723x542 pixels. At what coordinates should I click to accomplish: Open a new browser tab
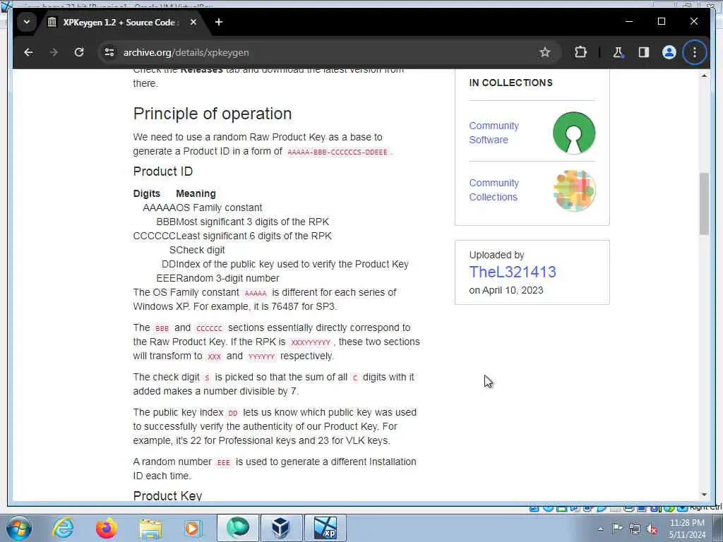coord(219,22)
